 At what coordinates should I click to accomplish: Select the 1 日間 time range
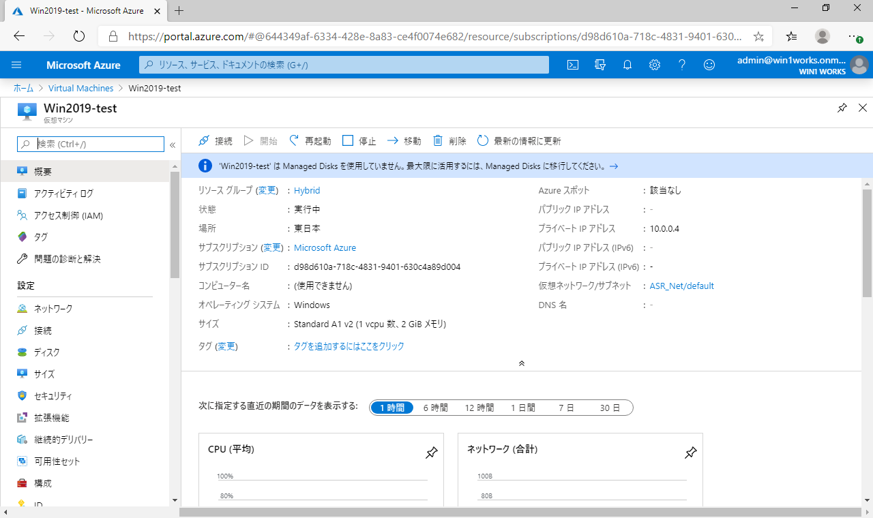point(523,408)
